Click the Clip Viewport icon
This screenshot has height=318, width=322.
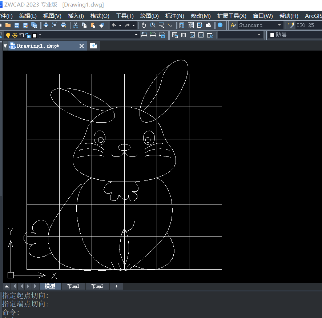click(x=210, y=35)
